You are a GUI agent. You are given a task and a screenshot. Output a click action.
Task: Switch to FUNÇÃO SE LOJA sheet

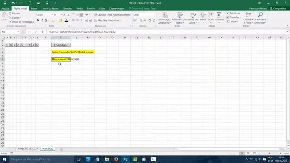[x=28, y=149]
